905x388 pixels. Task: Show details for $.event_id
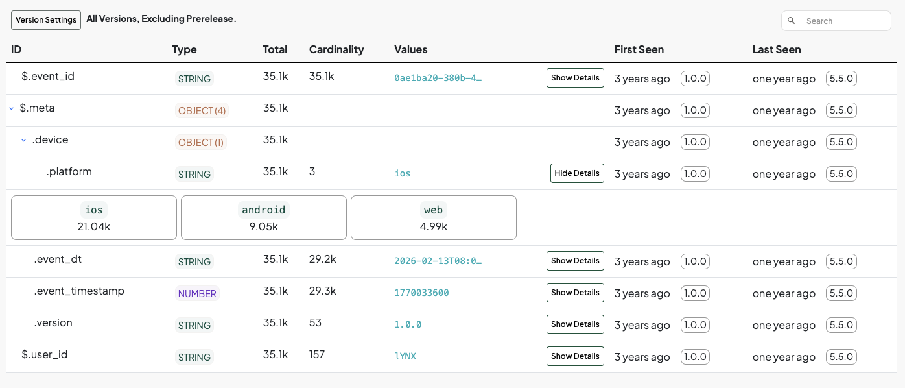coord(575,78)
